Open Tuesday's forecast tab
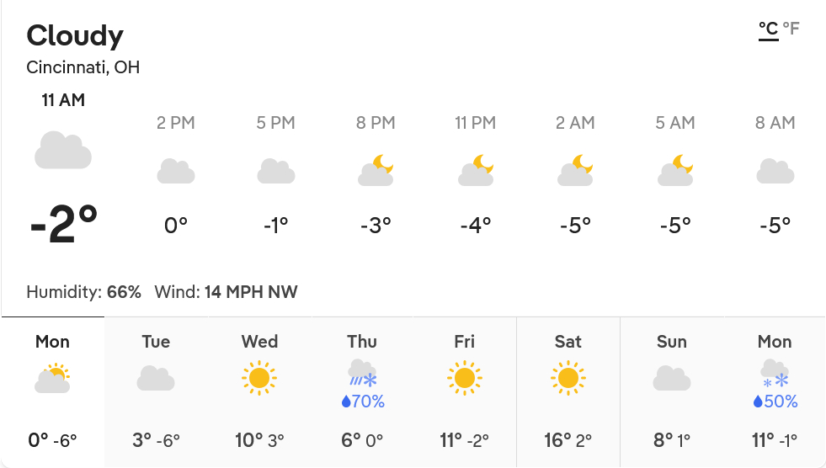This screenshot has width=826, height=468. pyautogui.click(x=156, y=391)
